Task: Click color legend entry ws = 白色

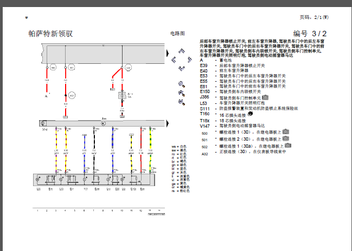Action: coord(179,147)
